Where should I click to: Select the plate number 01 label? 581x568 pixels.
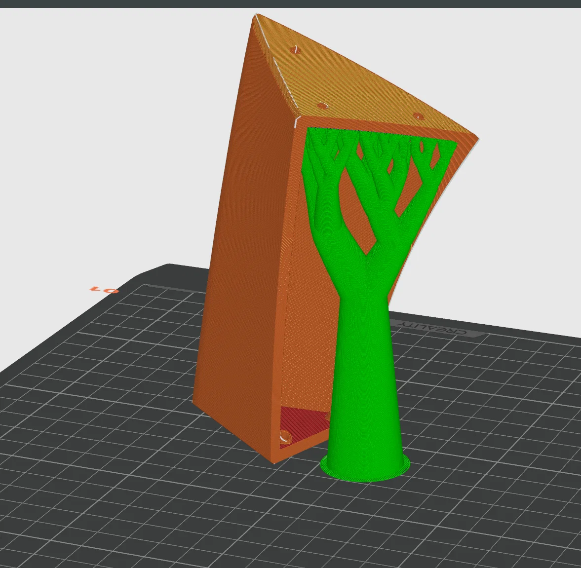[104, 289]
